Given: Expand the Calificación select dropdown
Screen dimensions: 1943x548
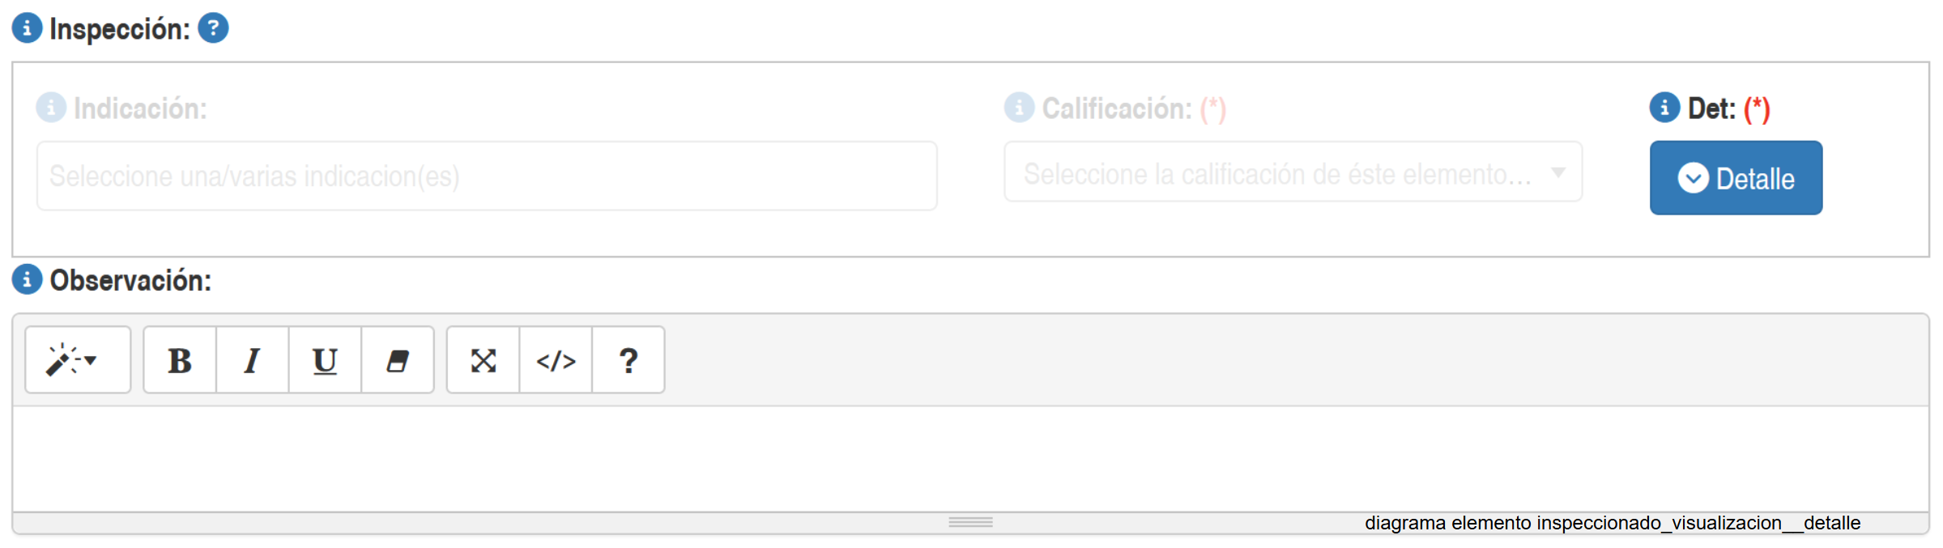Looking at the screenshot, I should click(1293, 172).
